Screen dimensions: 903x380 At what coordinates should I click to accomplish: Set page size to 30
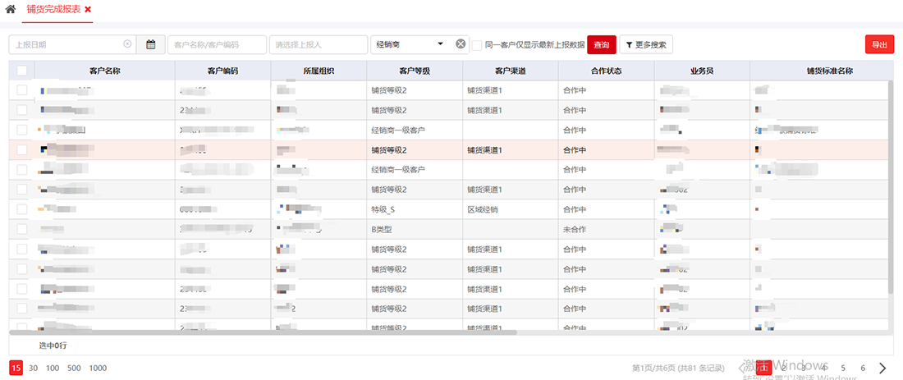pos(34,368)
